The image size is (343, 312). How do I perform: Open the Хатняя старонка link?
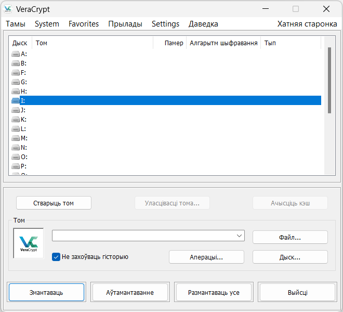coord(307,24)
